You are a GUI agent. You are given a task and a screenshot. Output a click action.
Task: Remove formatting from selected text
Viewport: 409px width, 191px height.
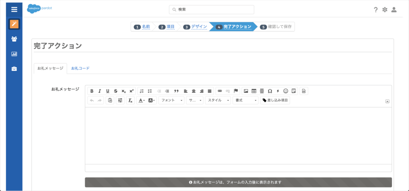click(131, 100)
